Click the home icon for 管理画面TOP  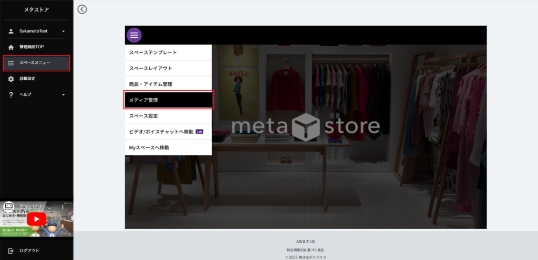(11, 47)
